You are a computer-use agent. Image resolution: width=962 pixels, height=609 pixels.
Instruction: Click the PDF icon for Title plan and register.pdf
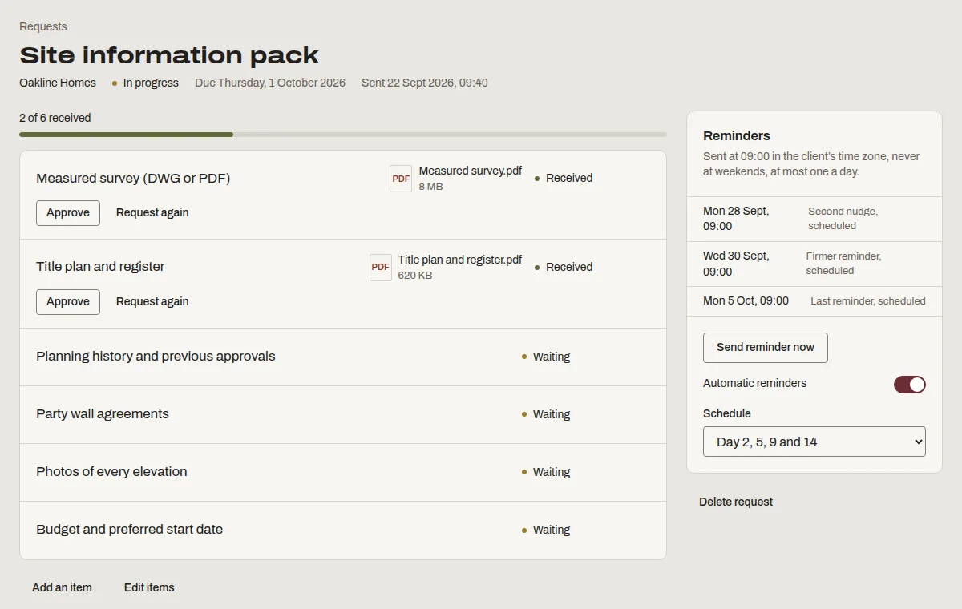pos(381,268)
